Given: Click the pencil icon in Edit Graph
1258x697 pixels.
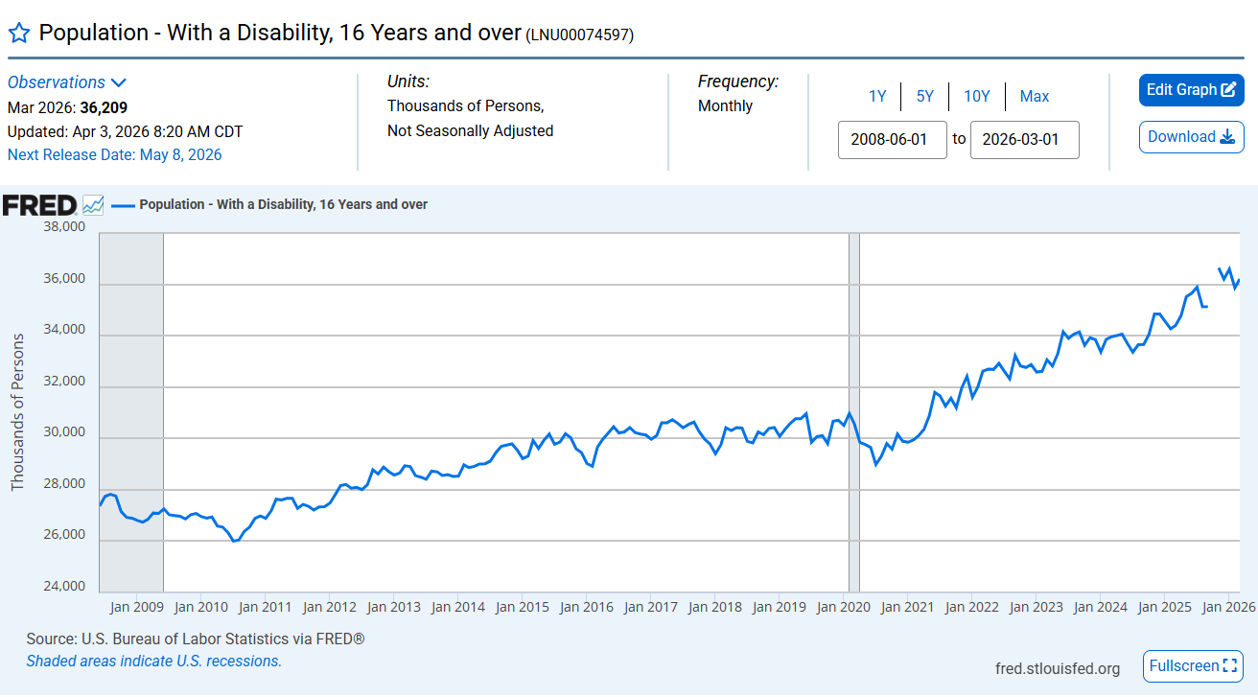Looking at the screenshot, I should [x=1227, y=90].
